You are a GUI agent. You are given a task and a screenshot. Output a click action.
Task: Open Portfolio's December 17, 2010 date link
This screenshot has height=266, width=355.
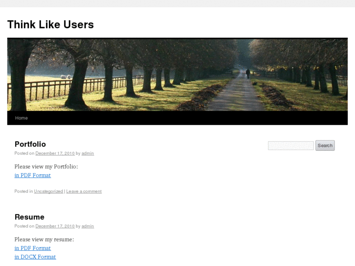click(x=55, y=153)
